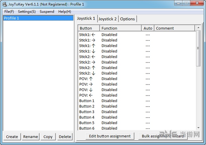Click the Delete profile button
The image size is (206, 145).
coord(65,137)
